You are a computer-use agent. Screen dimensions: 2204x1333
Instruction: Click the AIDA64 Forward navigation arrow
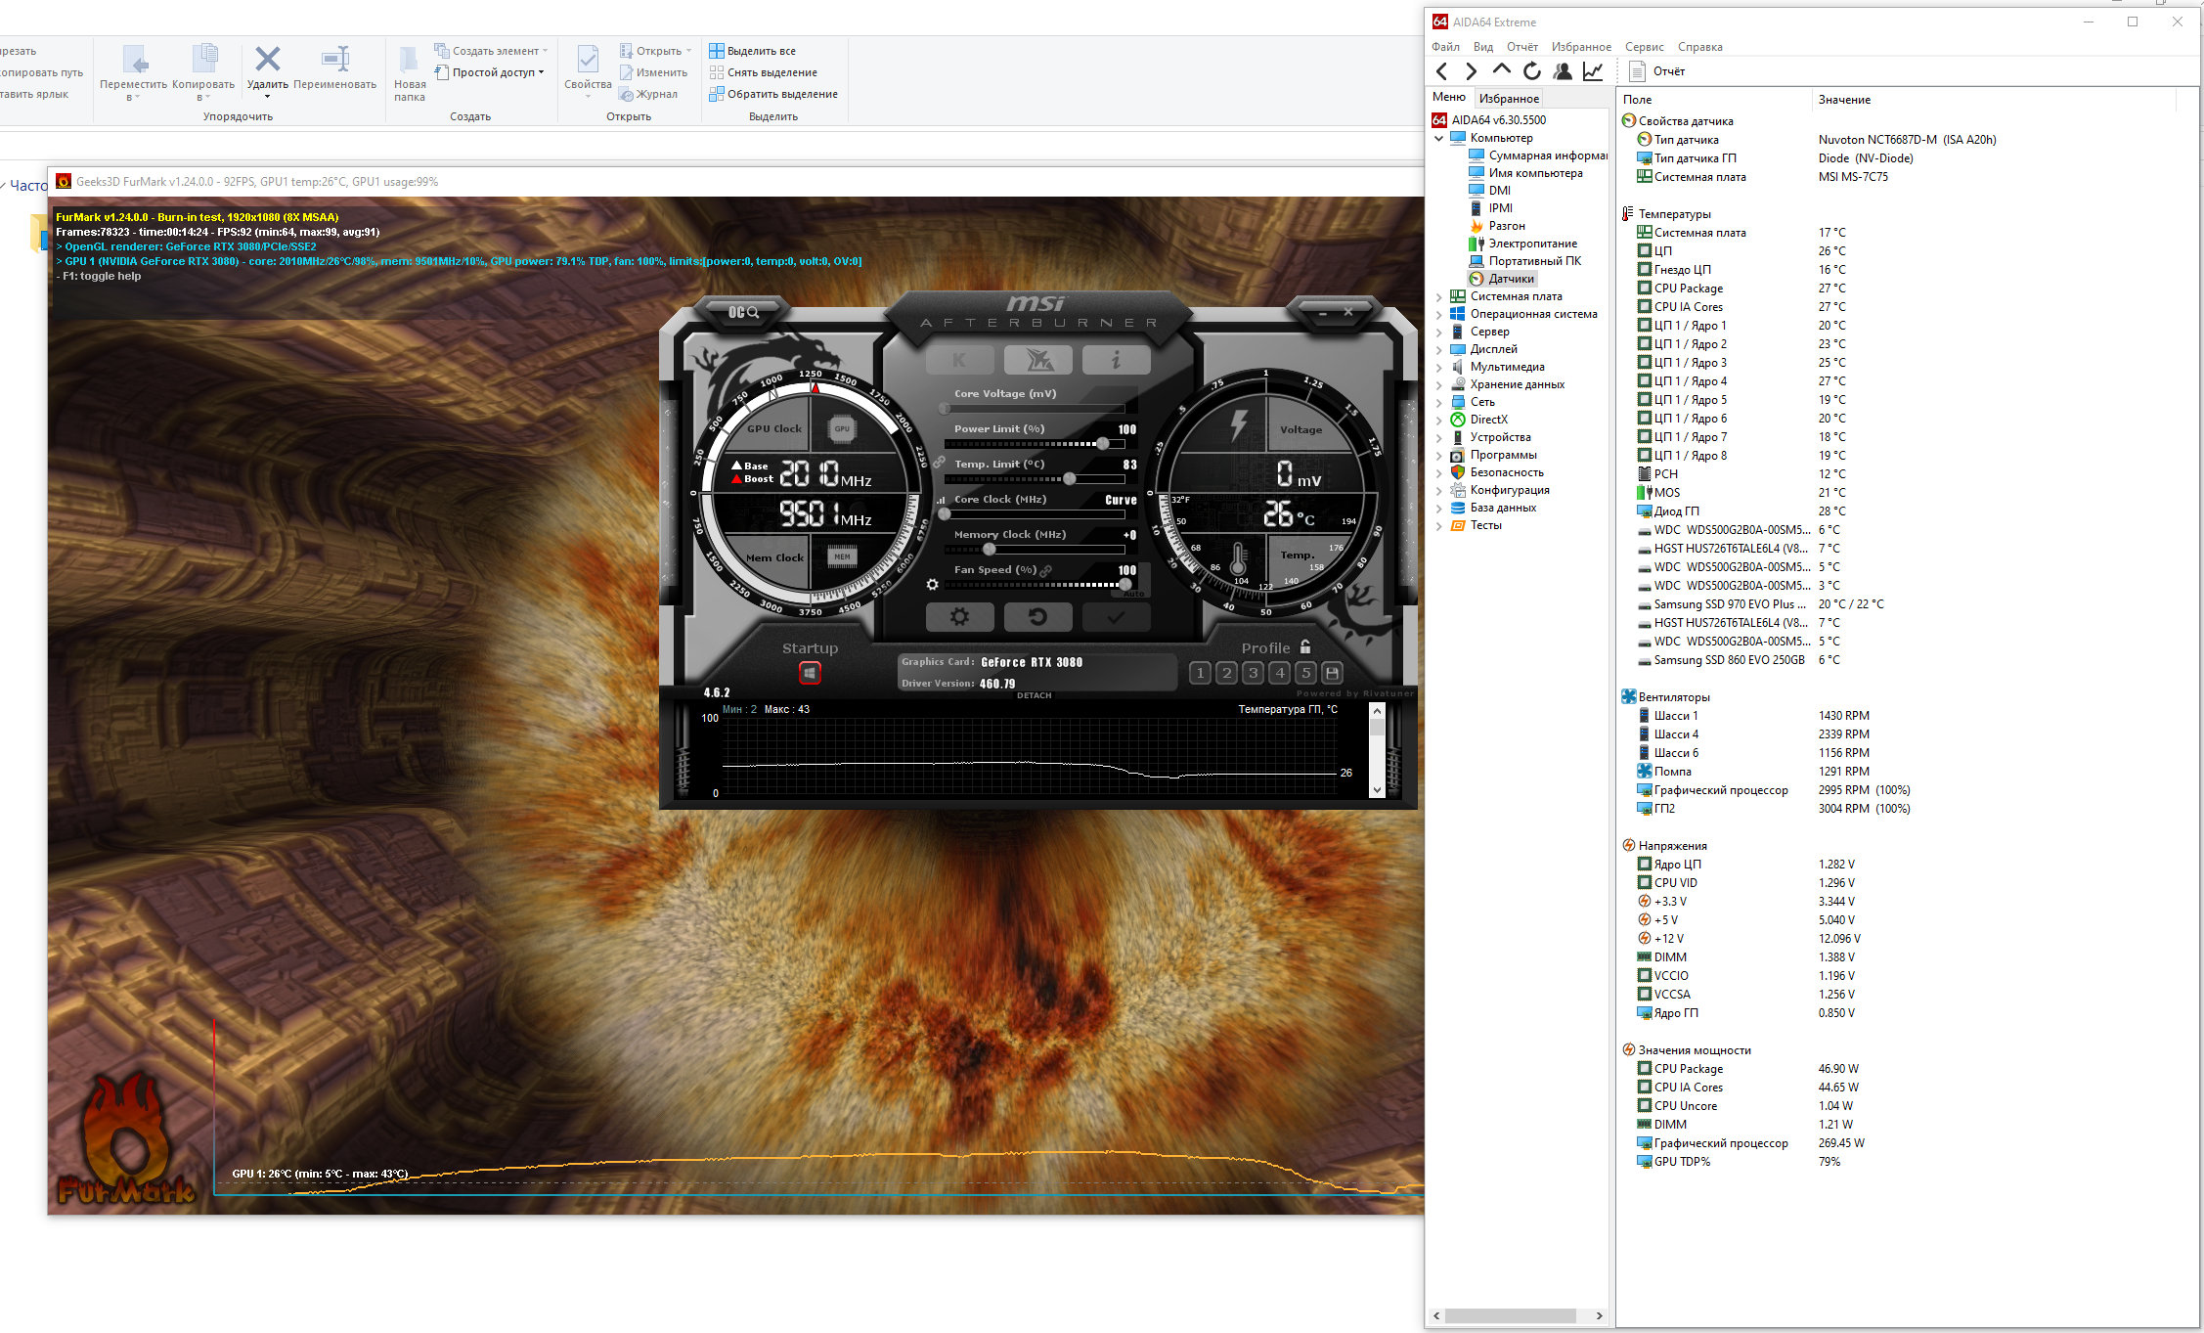coord(1471,70)
